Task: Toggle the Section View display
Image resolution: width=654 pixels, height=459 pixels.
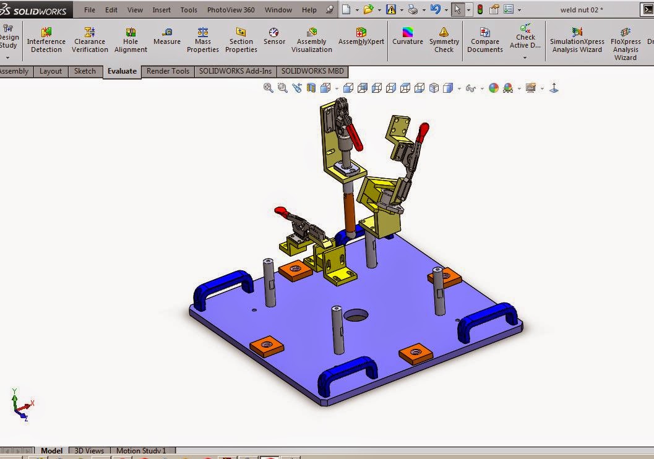Action: coord(310,87)
